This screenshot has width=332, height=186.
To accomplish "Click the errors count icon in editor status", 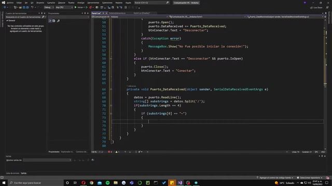I will [x=110, y=152].
